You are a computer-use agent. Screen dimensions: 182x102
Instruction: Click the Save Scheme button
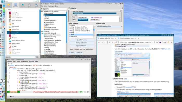tap(82, 40)
